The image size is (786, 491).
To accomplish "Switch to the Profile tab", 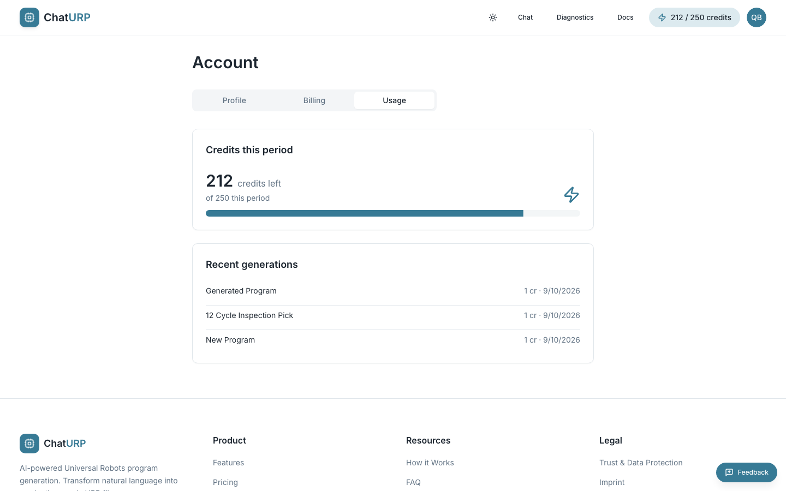I will click(234, 100).
